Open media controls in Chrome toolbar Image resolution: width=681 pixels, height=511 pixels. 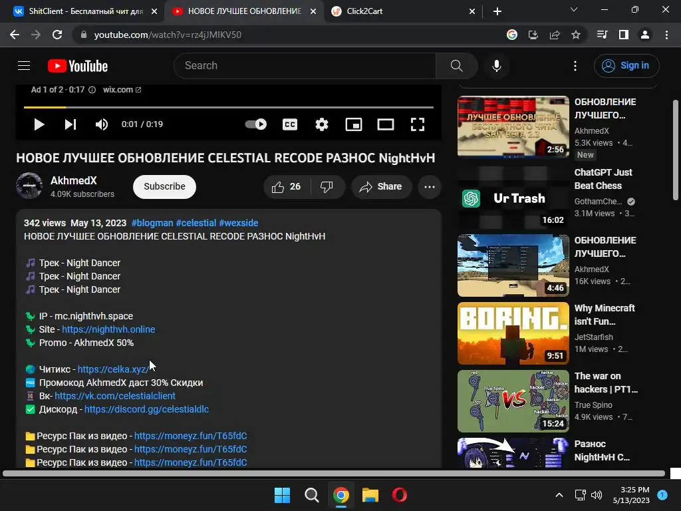click(x=602, y=35)
